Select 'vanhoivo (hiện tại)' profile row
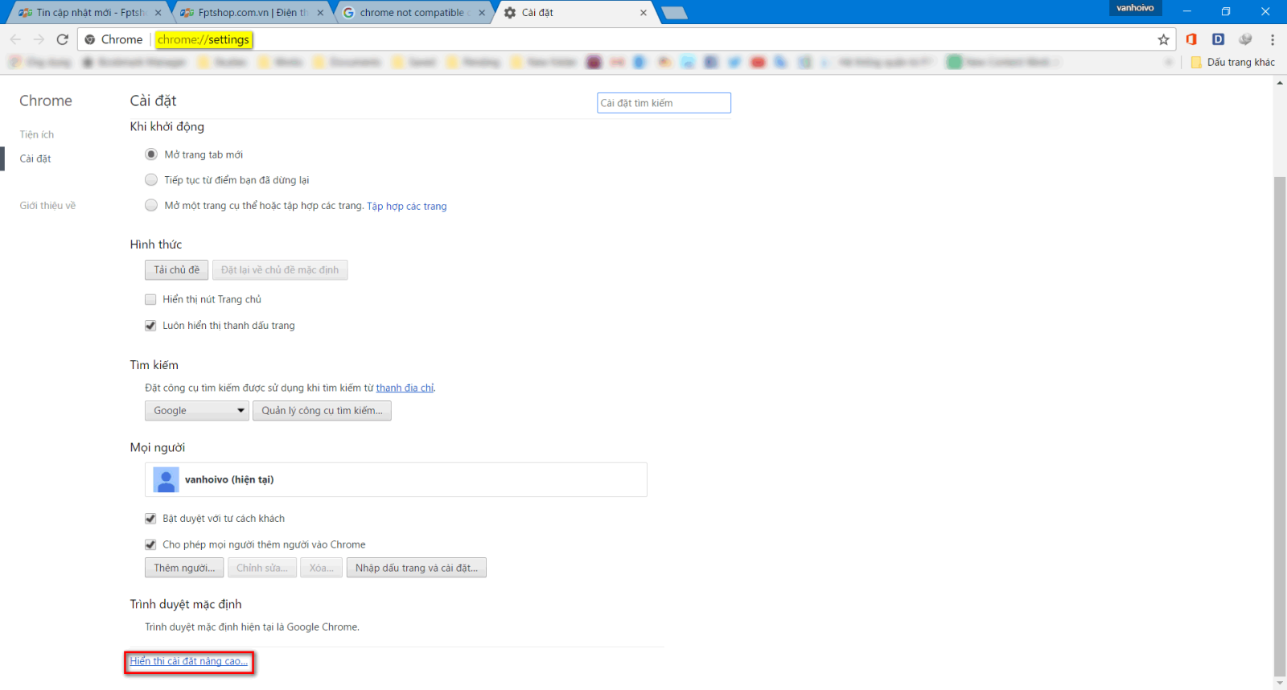 point(396,479)
